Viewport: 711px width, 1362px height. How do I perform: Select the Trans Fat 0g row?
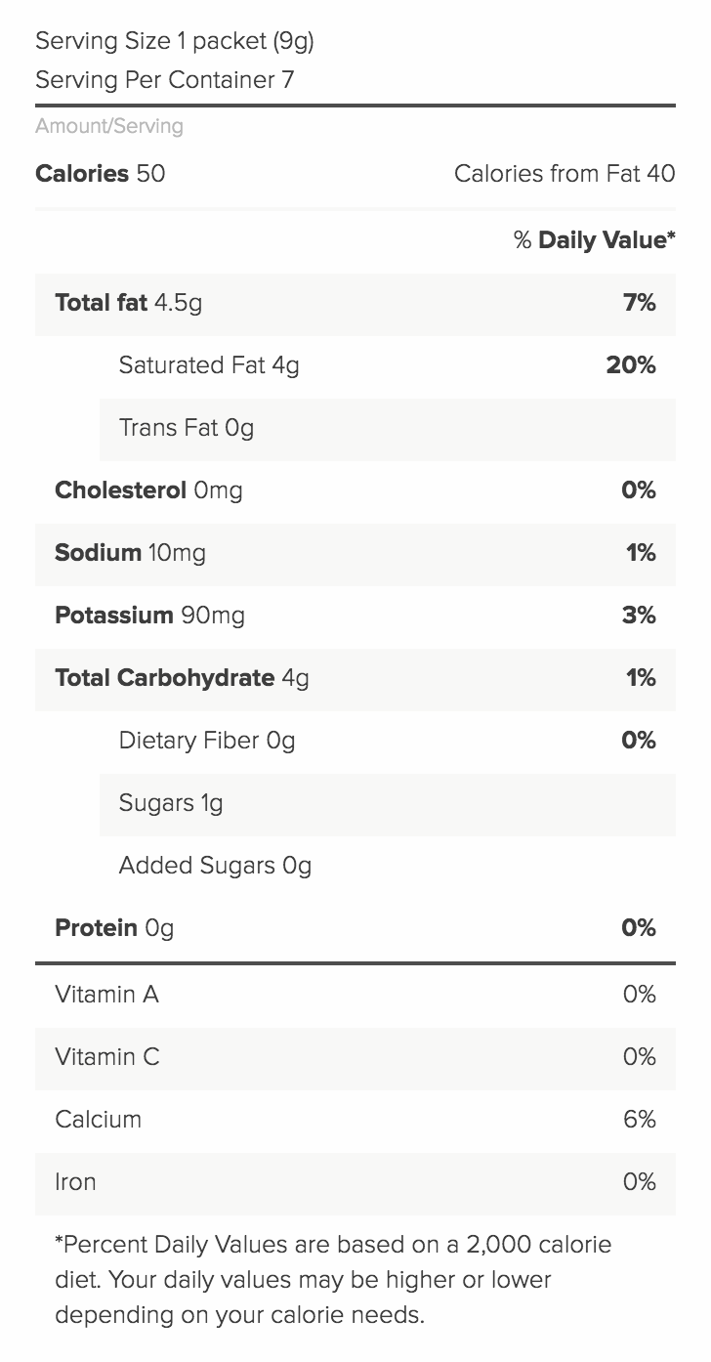pyautogui.click(x=388, y=428)
